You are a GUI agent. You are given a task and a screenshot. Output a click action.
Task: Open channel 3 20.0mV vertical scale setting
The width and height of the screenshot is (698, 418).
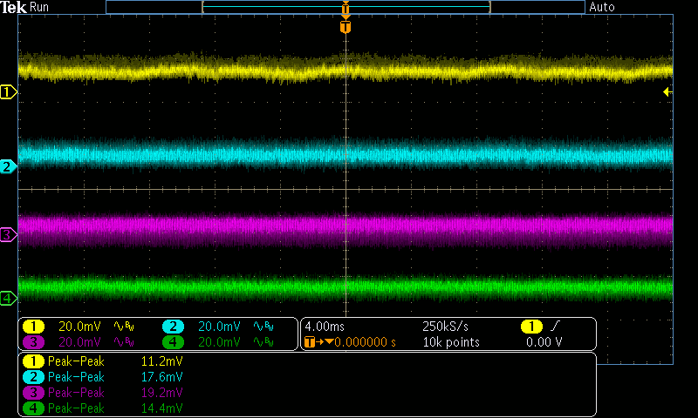(x=79, y=342)
